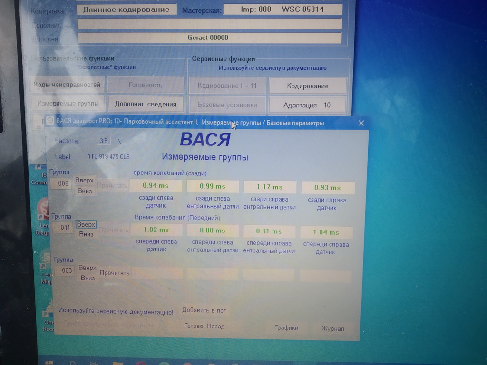Image resolution: width=487 pixels, height=365 pixels.
Task: Open the Журнал button
Action: coord(333,328)
